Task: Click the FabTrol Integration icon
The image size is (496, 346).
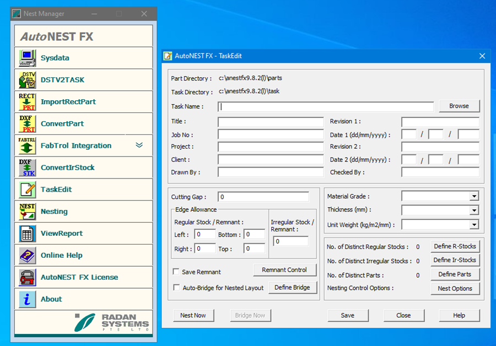Action: 27,145
